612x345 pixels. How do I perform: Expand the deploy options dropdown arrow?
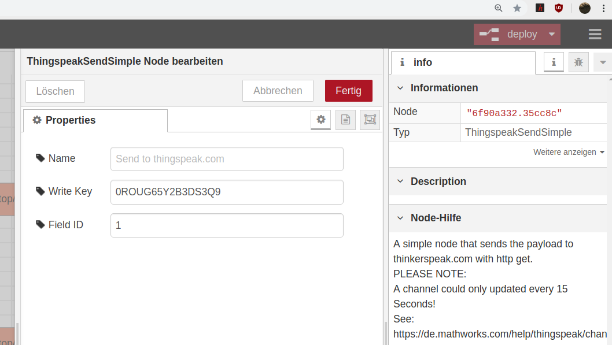coord(550,34)
